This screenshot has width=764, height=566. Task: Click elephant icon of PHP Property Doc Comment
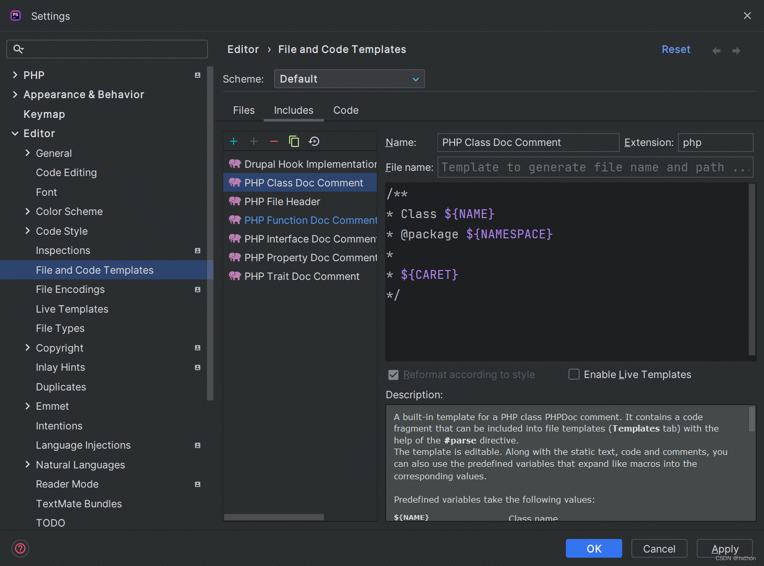click(235, 257)
